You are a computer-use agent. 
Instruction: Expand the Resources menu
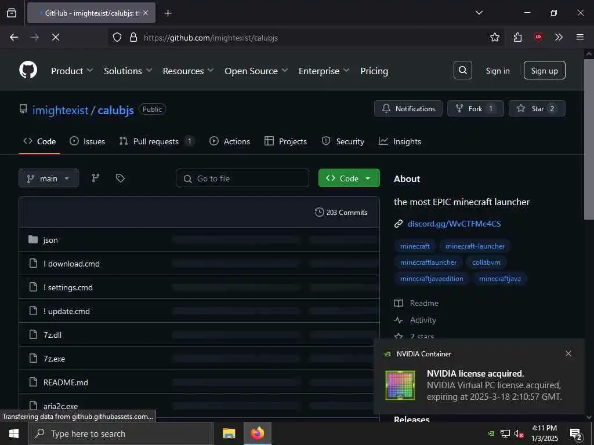click(x=188, y=71)
